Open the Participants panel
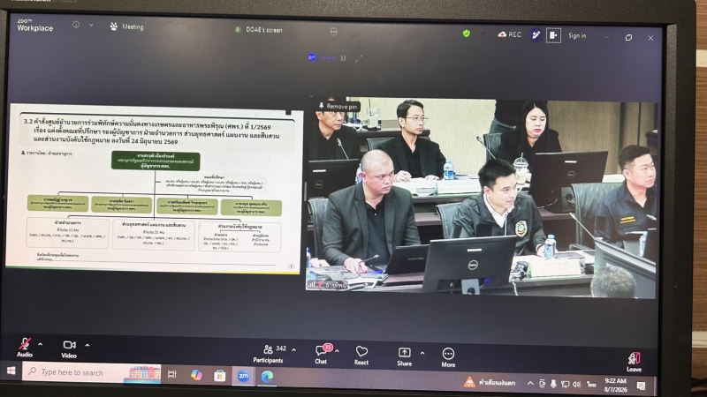Screen dimensions: 707x397 click(269, 354)
